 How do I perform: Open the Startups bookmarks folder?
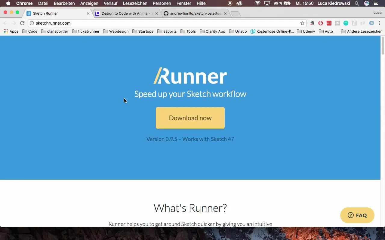point(143,31)
